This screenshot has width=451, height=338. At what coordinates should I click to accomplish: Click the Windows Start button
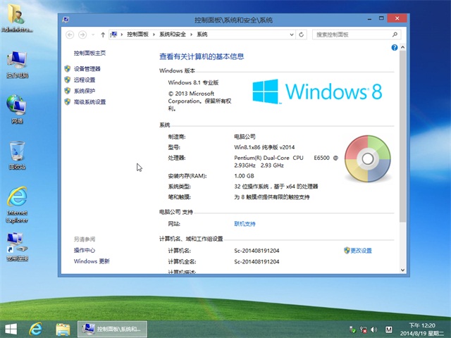point(11,329)
